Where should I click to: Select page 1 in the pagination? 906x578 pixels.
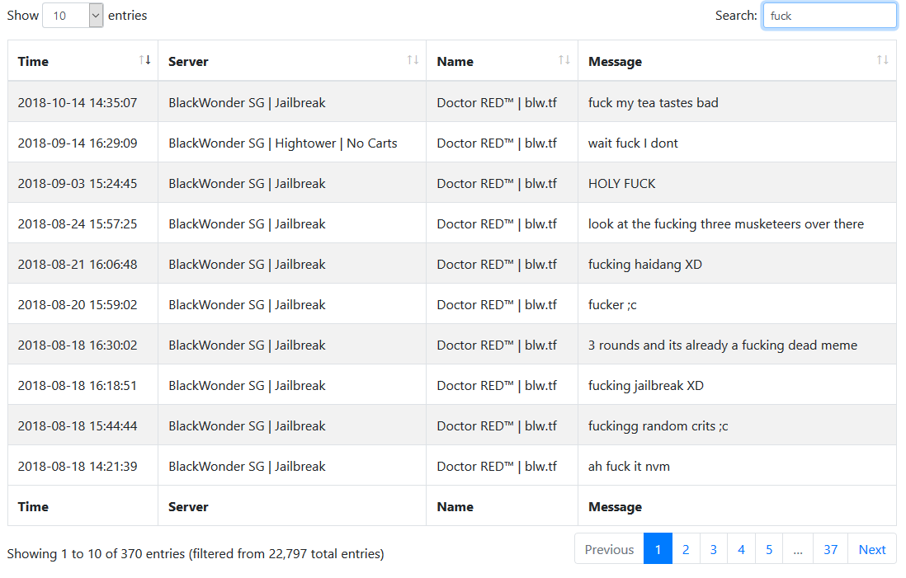tap(658, 549)
